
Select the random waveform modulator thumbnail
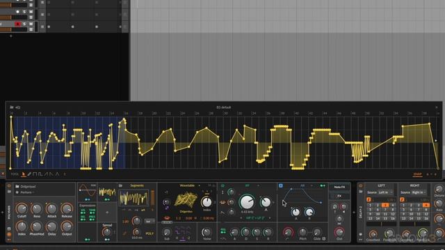pos(107,192)
